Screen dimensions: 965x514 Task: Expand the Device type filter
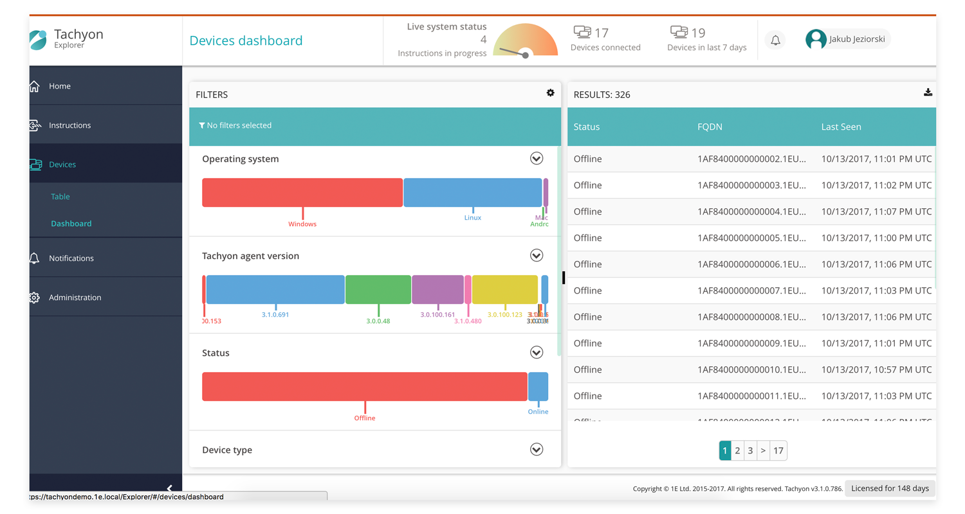point(537,450)
